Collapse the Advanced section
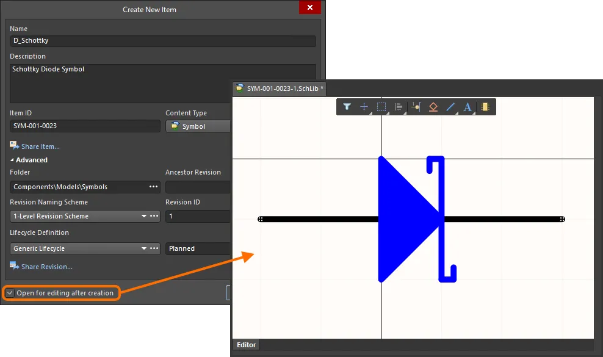 tap(12, 160)
